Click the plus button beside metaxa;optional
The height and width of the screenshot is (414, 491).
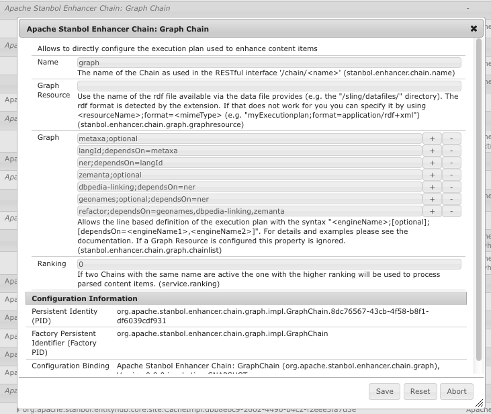(x=432, y=138)
